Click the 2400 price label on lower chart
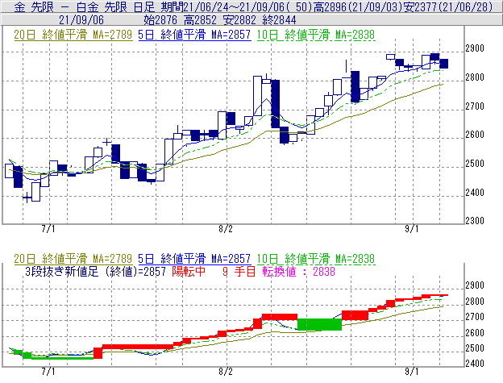Screen dimensions: 503x383 [x=475, y=364]
